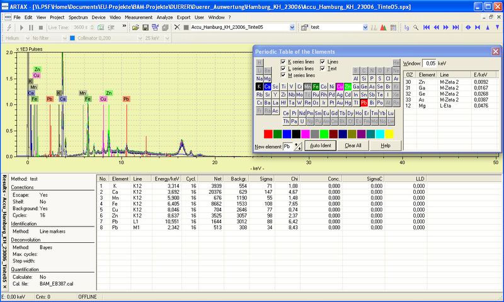The width and height of the screenshot is (504, 302).
Task: Toggle logarithmic scale with lg icon
Action: click(x=406, y=28)
